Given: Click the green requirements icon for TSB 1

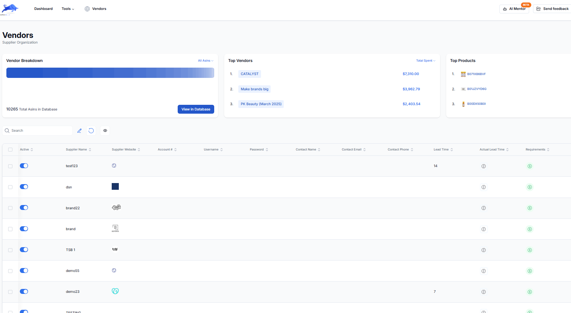Looking at the screenshot, I should (530, 250).
